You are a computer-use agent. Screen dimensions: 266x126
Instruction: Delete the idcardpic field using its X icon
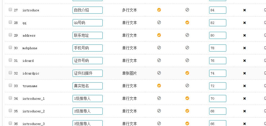point(245,73)
